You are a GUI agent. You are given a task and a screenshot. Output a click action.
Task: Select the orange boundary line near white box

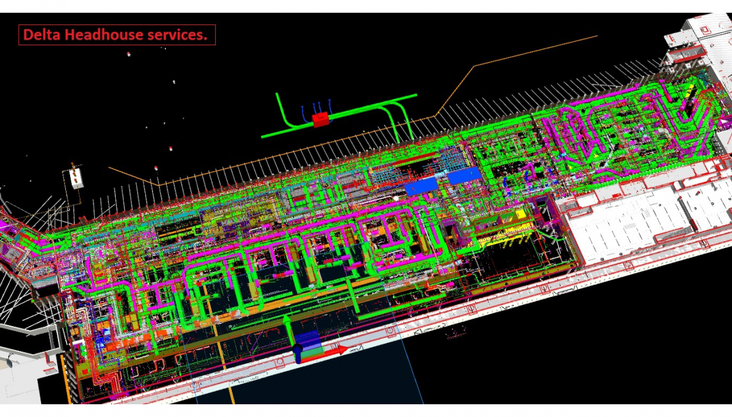click(x=131, y=176)
